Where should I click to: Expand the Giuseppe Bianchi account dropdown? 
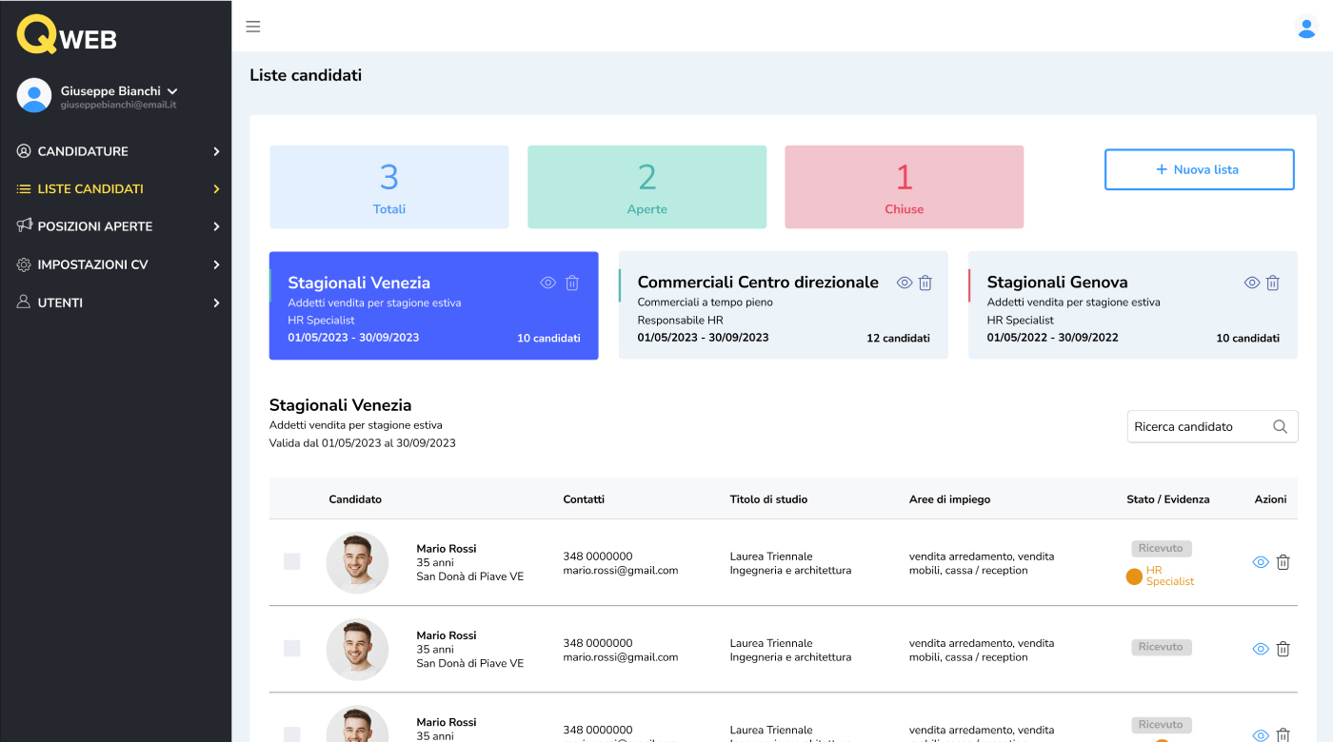pyautogui.click(x=171, y=91)
